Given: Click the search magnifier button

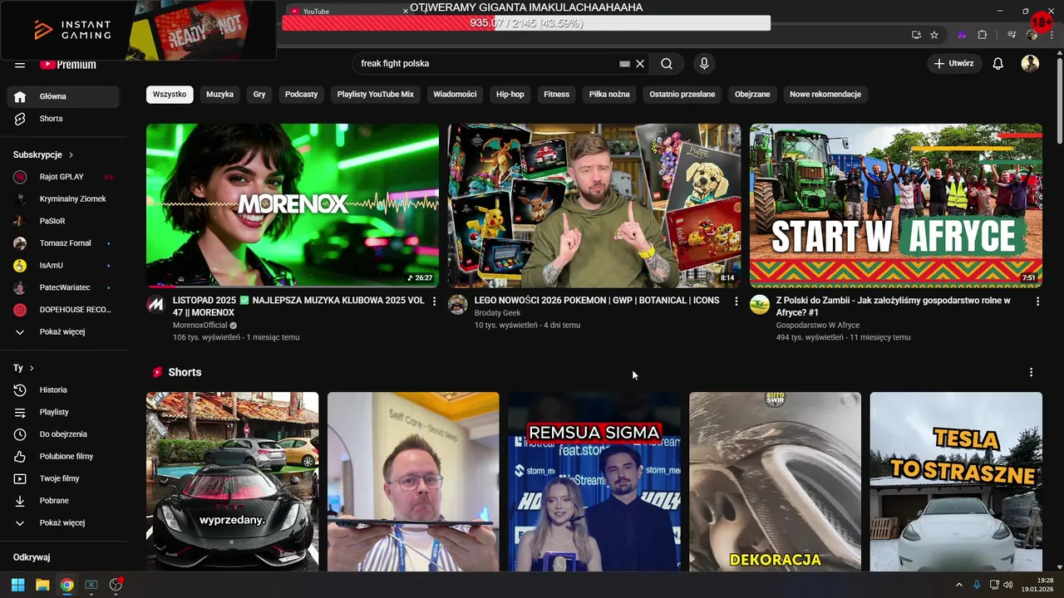Looking at the screenshot, I should [667, 64].
